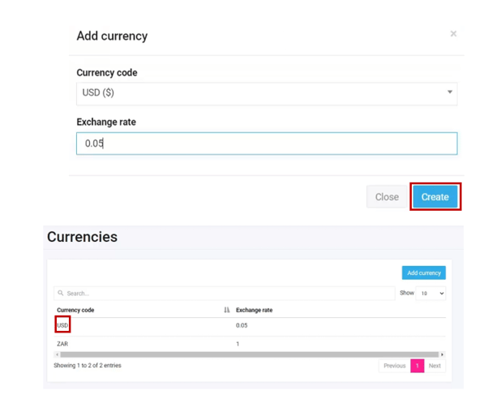Screen dimensions: 488x395
Task: Click the scrollbar left arrow
Action: click(57, 354)
